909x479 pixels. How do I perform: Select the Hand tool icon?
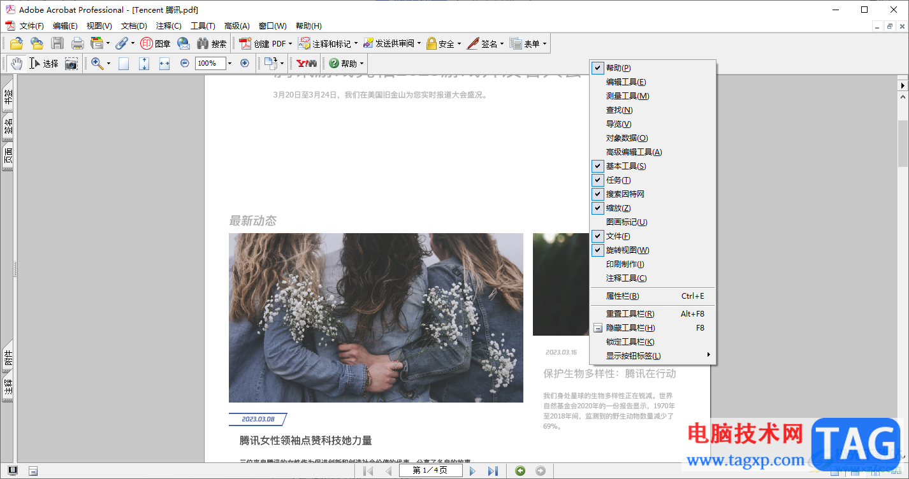pyautogui.click(x=16, y=63)
